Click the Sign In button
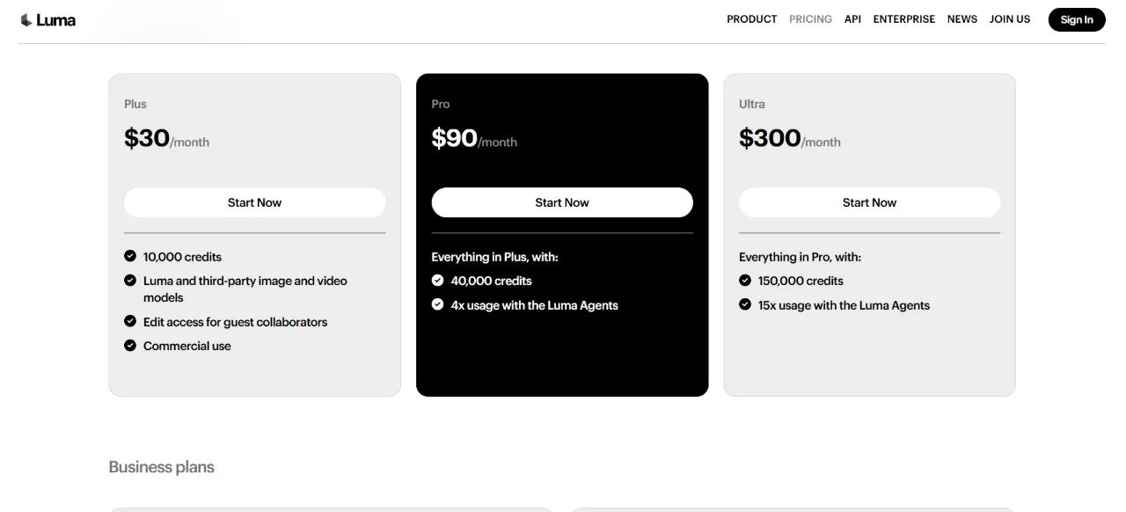Viewport: 1126px width, 512px height. [1077, 19]
